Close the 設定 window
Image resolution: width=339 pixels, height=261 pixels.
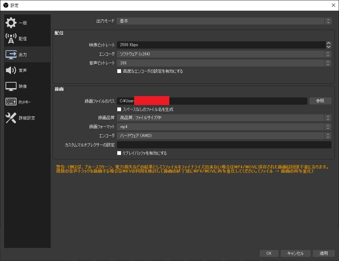[x=333, y=5]
